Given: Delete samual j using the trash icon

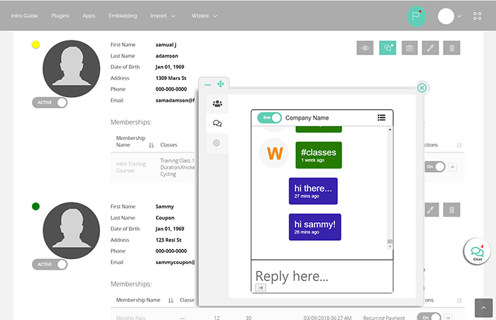Looking at the screenshot, I should click(451, 48).
